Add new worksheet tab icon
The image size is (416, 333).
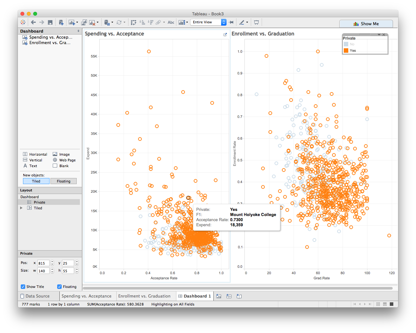click(x=219, y=296)
